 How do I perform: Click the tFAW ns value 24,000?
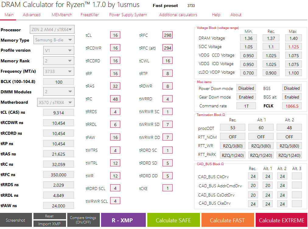click(x=58, y=206)
